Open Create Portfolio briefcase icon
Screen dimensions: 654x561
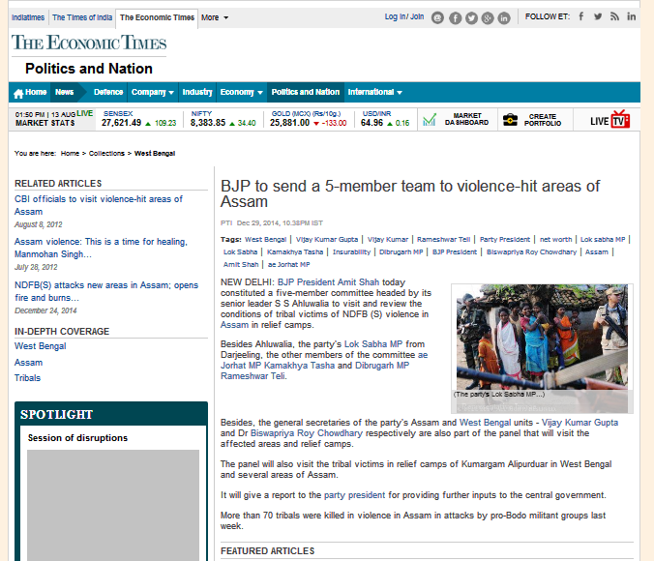tap(510, 120)
